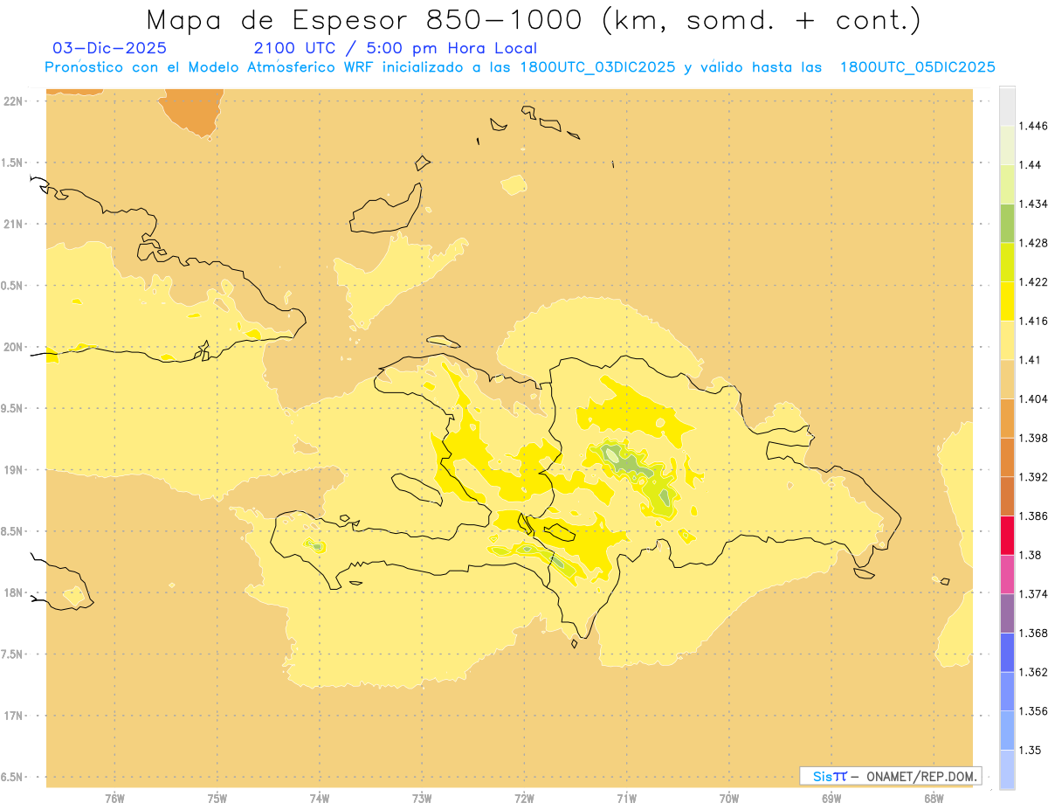Click the dark orange region near 22N
This screenshot has width=1048, height=810.
(189, 111)
